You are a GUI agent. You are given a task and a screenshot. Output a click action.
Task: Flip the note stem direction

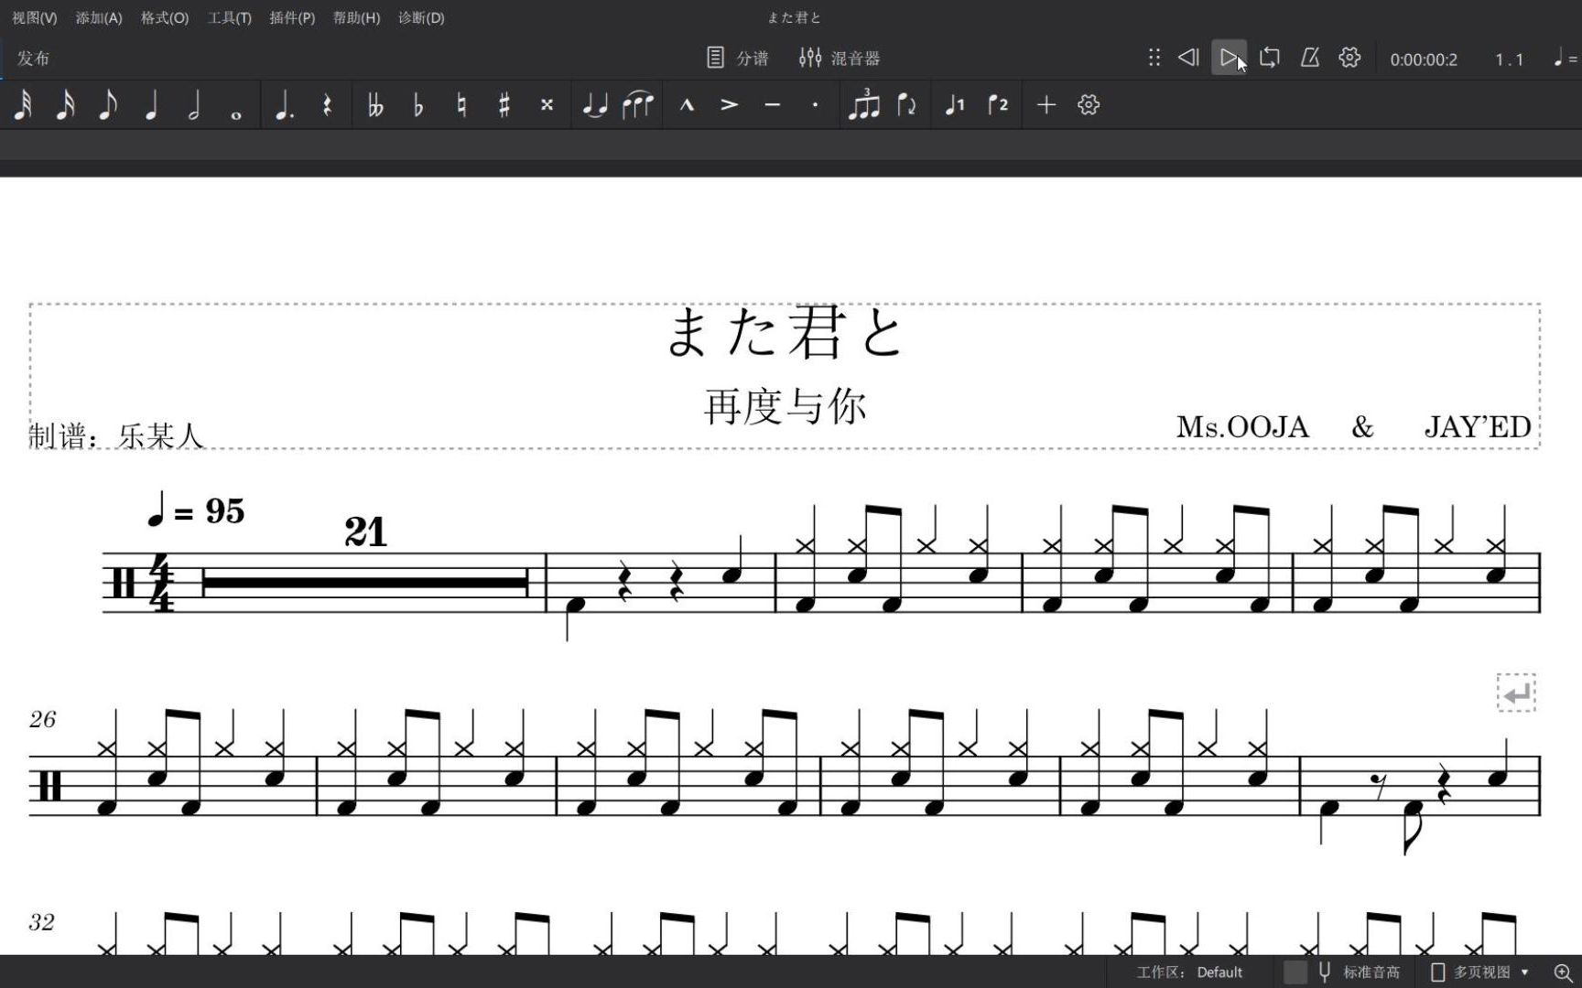[x=906, y=105]
